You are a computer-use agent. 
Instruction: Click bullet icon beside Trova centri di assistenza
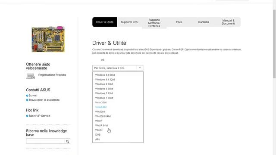[x=27, y=100]
